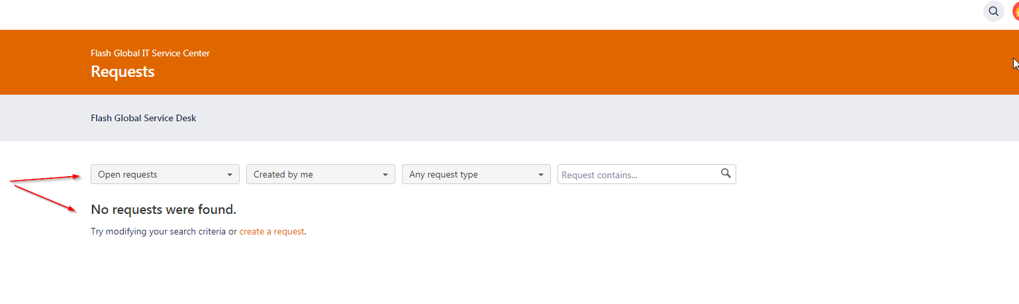This screenshot has width=1019, height=304.
Task: Open the Any request type dropdown
Action: pyautogui.click(x=476, y=174)
